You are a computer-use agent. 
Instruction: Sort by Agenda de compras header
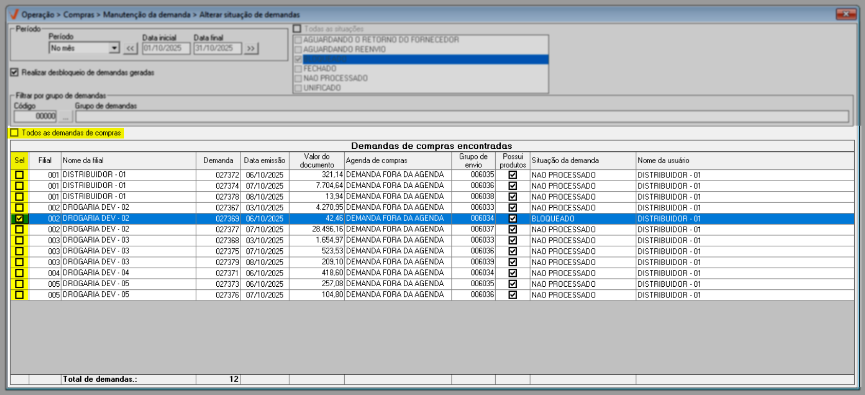(x=398, y=161)
